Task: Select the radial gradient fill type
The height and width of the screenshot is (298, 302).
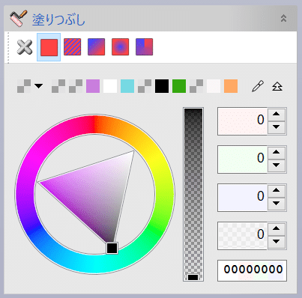Action: (x=121, y=46)
